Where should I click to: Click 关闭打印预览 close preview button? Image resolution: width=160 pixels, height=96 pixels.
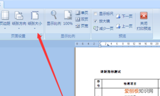tap(144, 21)
